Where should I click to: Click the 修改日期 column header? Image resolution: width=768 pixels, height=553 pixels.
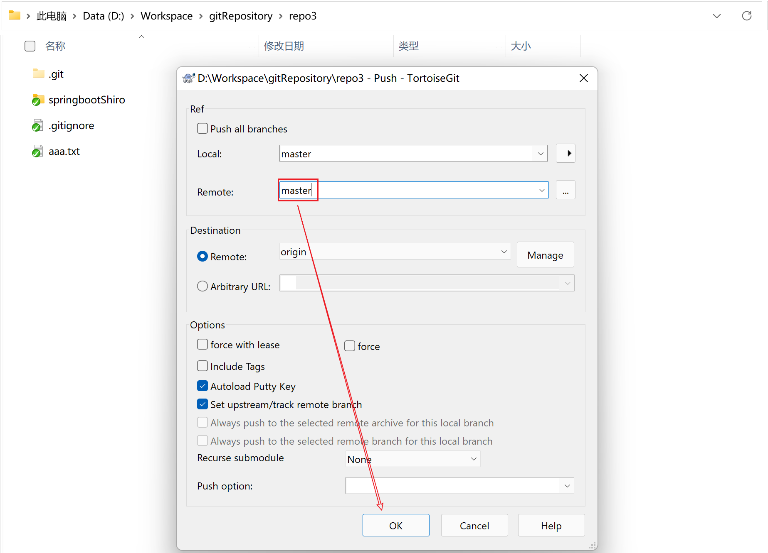point(284,46)
